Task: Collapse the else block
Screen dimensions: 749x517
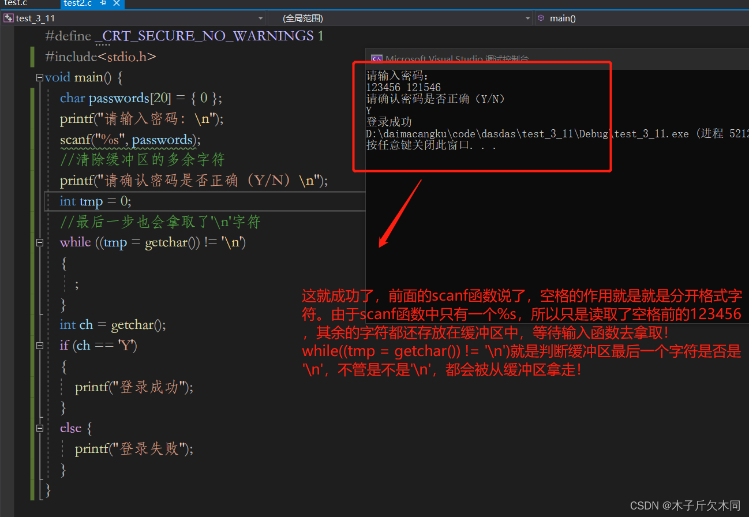Action: [x=39, y=428]
